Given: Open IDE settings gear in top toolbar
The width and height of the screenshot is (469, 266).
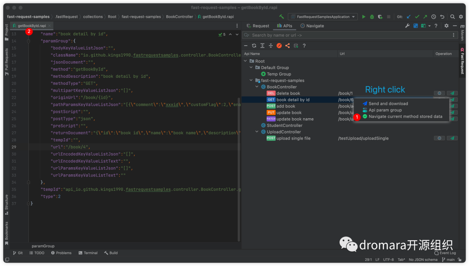Looking at the screenshot, I should tap(461, 17).
